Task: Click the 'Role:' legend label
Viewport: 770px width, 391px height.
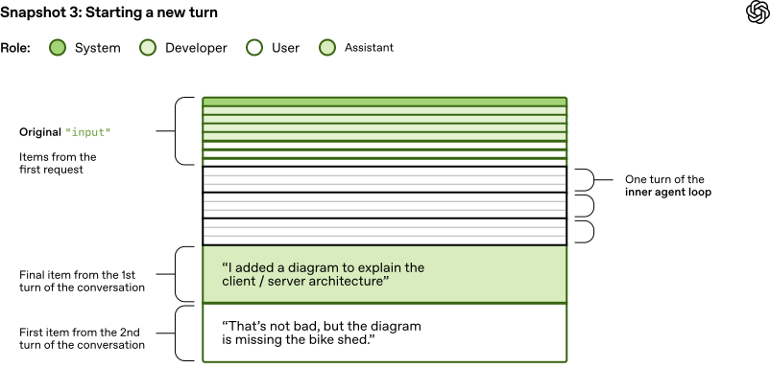Action: pyautogui.click(x=19, y=47)
